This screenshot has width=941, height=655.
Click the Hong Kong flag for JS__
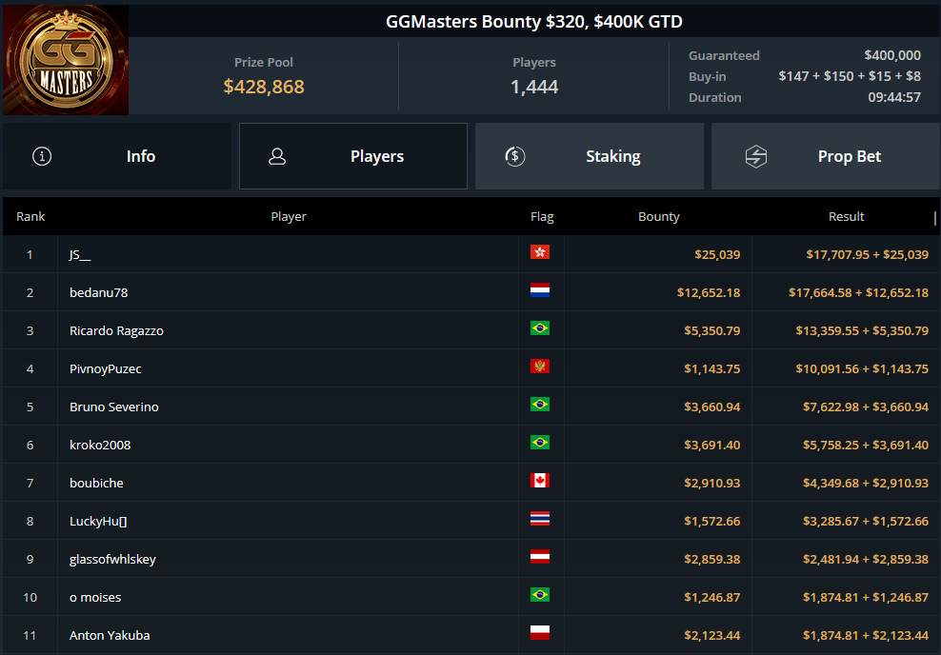(539, 252)
